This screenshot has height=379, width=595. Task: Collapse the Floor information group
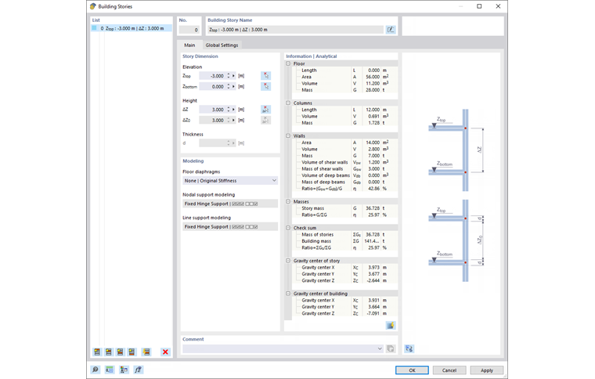pyautogui.click(x=288, y=63)
